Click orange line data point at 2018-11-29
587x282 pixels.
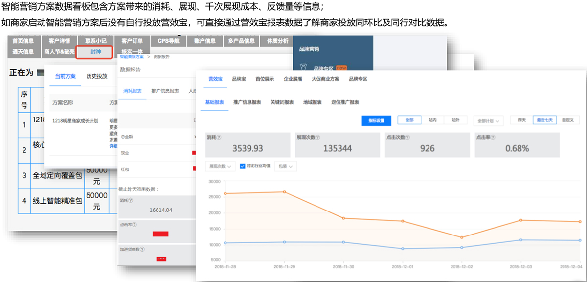point(284,192)
